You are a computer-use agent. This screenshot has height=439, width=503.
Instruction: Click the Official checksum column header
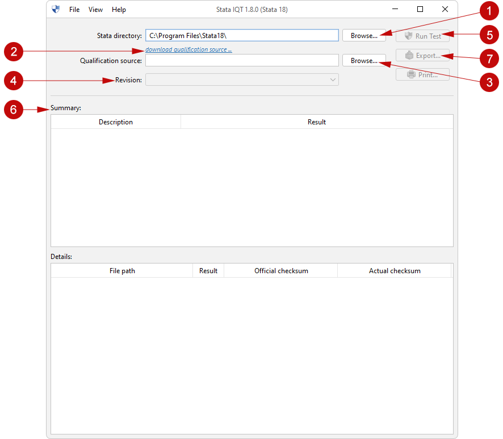(x=281, y=271)
